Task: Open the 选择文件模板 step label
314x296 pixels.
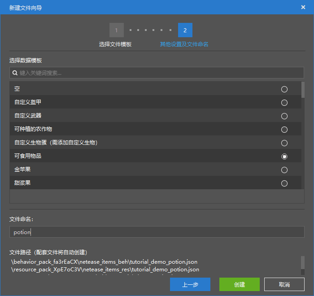Action: point(115,44)
